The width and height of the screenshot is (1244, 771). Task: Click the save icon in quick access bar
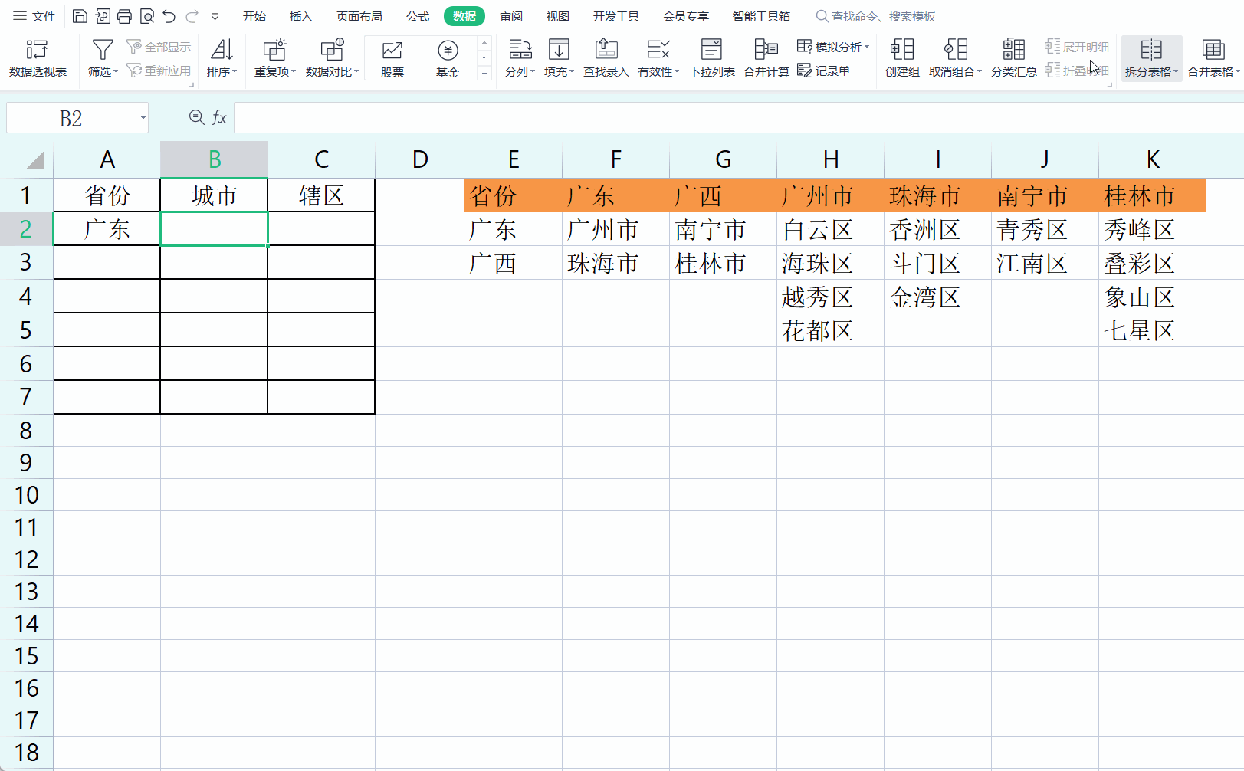tap(80, 16)
